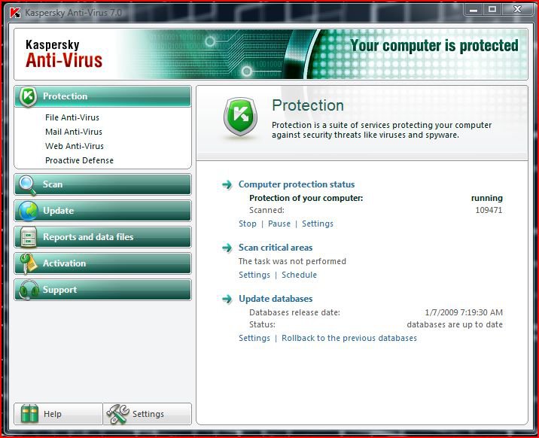Click the Update globe icon
539x438 pixels.
tap(28, 211)
